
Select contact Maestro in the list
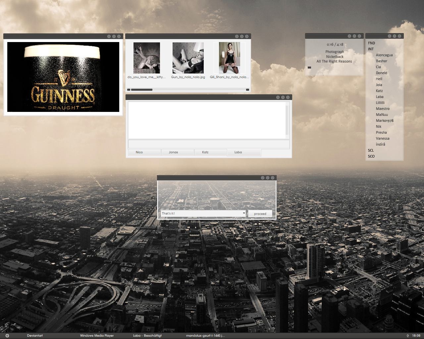tap(383, 109)
